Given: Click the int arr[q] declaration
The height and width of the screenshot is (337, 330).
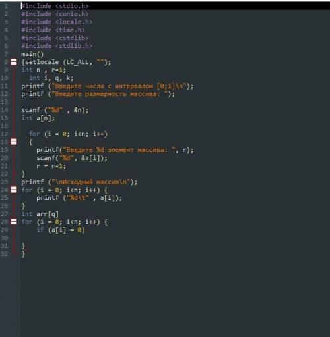Looking at the screenshot, I should tap(40, 214).
